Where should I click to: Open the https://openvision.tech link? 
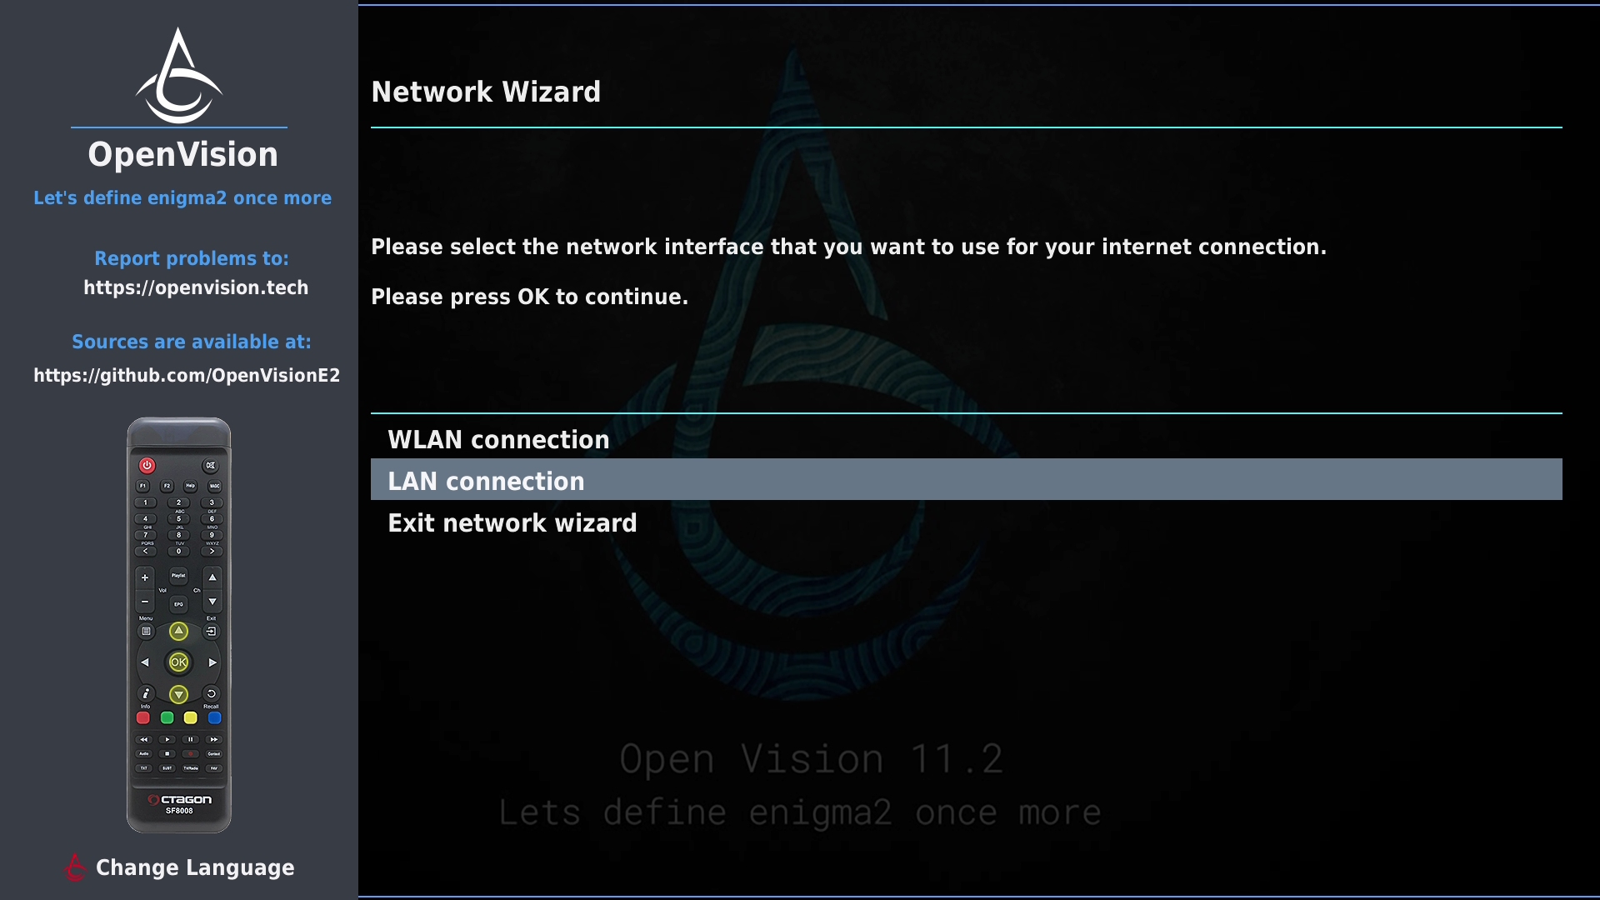(x=196, y=287)
